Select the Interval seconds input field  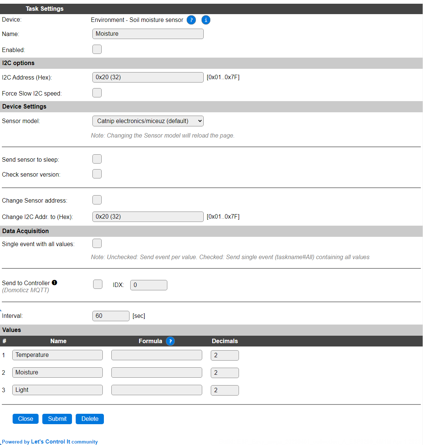tap(111, 316)
